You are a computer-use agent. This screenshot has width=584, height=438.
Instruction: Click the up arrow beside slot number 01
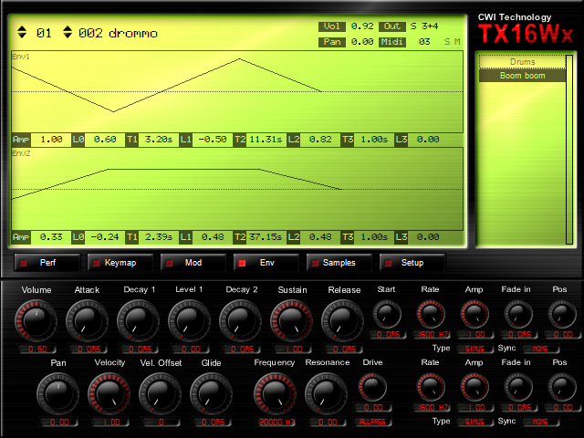(x=22, y=28)
